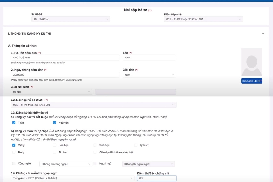
Task: Click the Họ, tên đệm, tên field
Action: (x=65, y=58)
